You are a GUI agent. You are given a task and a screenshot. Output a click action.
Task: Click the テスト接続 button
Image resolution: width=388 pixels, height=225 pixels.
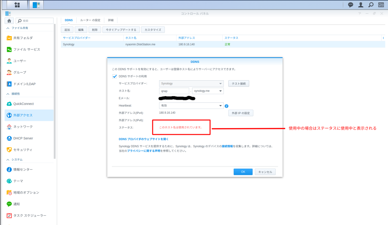239,83
